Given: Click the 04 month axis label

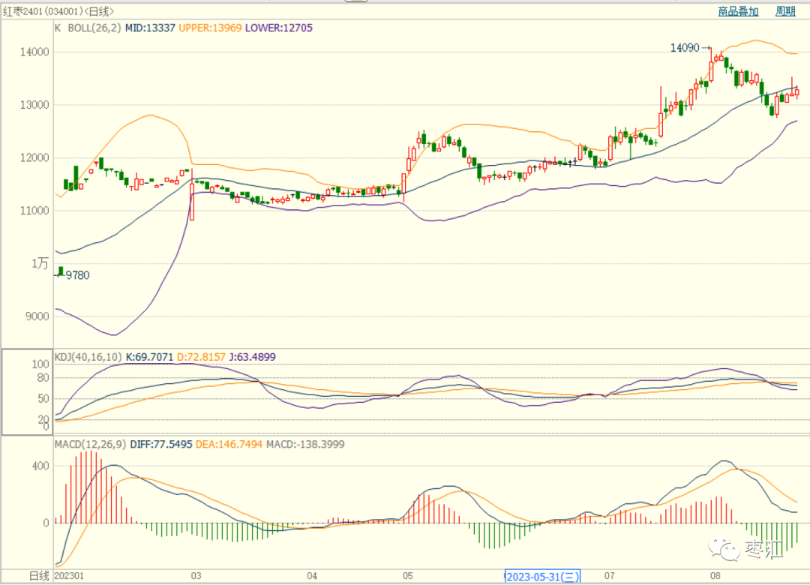Looking at the screenshot, I should (x=312, y=576).
